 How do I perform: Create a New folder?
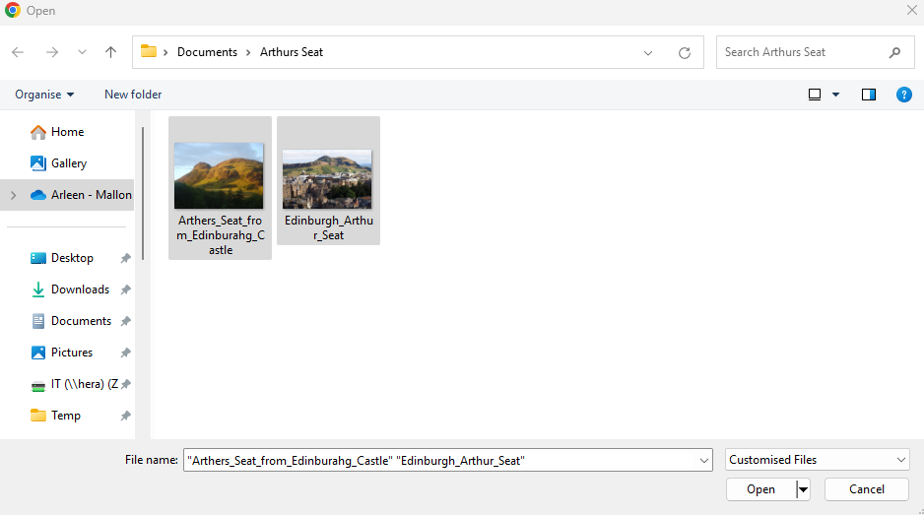(x=133, y=95)
